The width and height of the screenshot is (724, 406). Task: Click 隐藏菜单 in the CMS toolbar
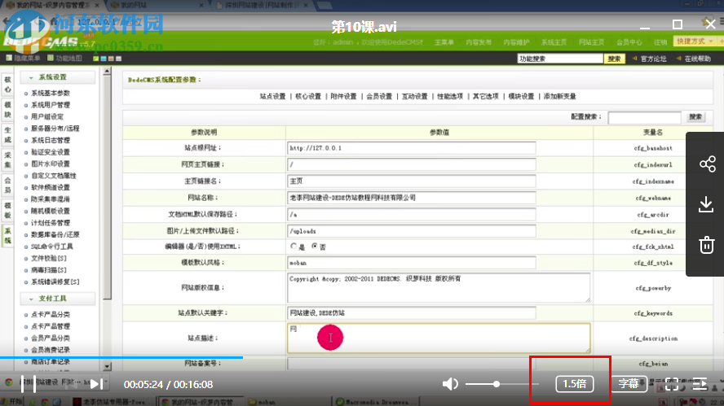pos(23,59)
